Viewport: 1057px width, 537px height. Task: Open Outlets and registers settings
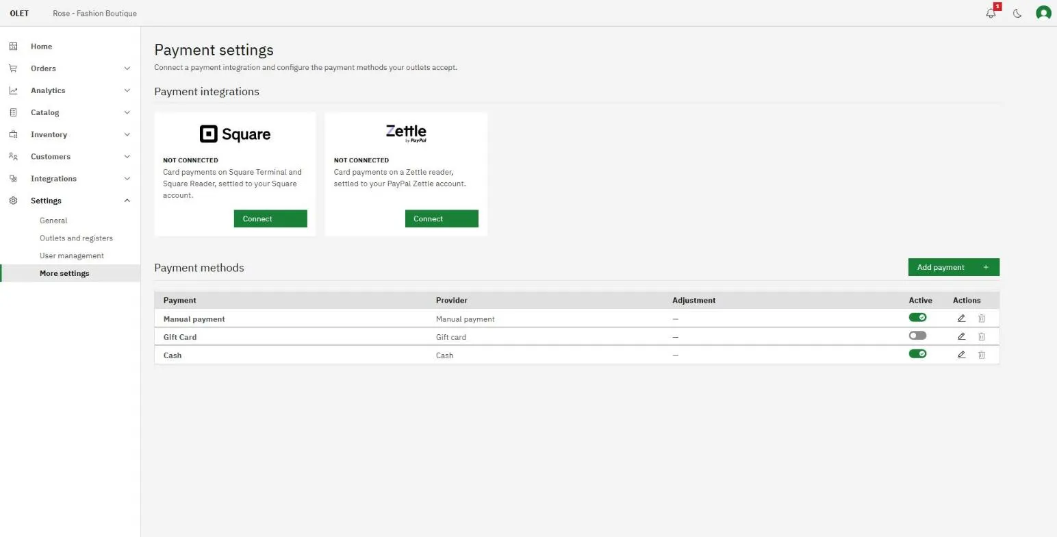[x=76, y=238]
